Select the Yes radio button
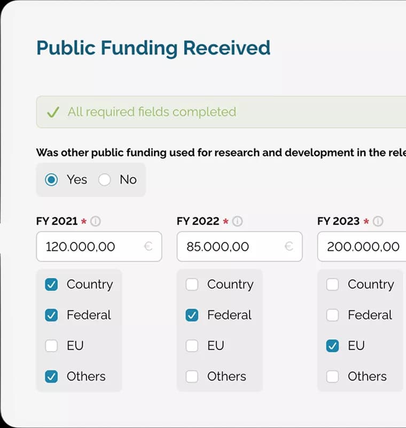406x428 pixels. point(51,180)
